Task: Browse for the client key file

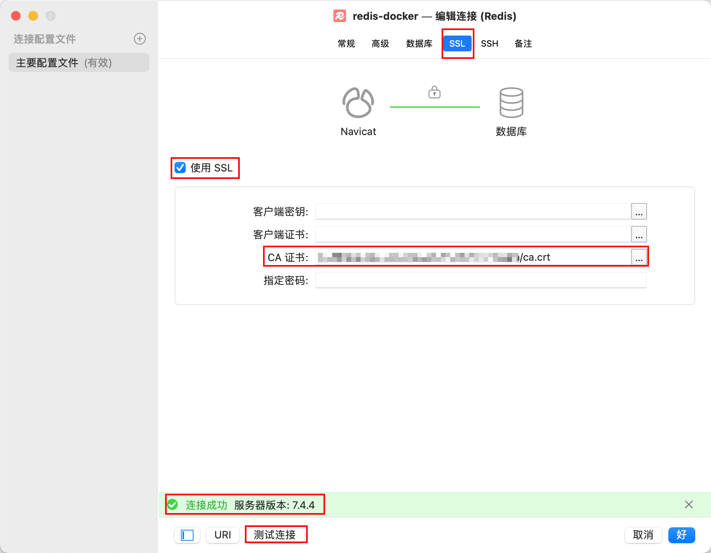Action: click(639, 211)
